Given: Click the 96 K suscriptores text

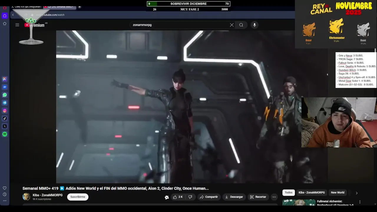Looking at the screenshot, I should click(42, 199).
